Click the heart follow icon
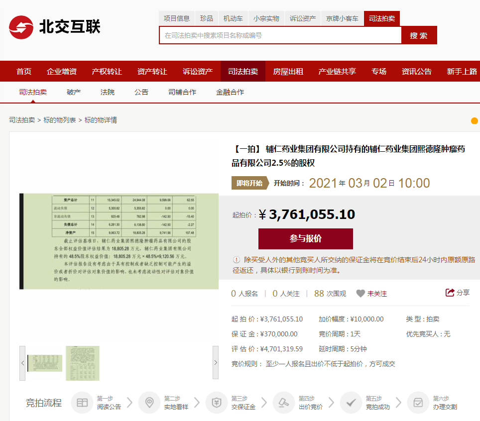Screen dimensions: 480x421 click(360, 294)
